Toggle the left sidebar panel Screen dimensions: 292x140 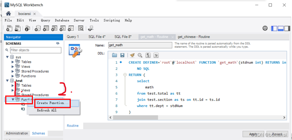pos(274,28)
